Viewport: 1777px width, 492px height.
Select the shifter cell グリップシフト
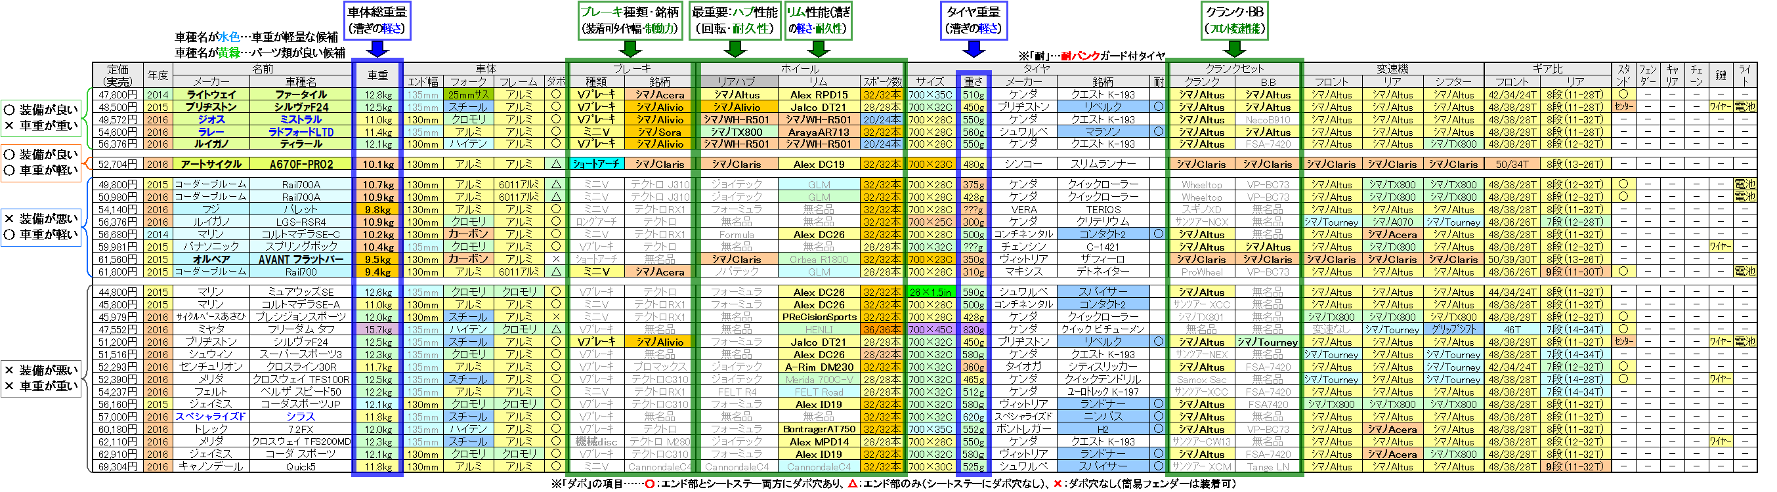tap(1453, 329)
